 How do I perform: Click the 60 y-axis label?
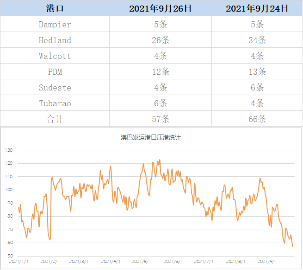click(x=10, y=243)
